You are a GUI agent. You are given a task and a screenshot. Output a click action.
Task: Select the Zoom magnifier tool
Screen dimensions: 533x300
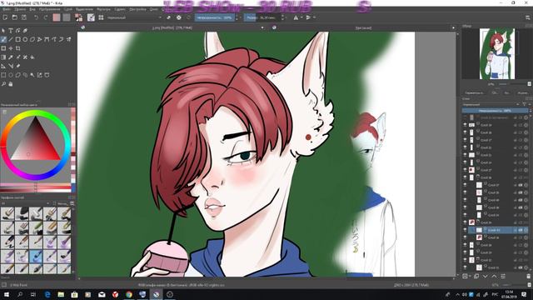(3, 83)
